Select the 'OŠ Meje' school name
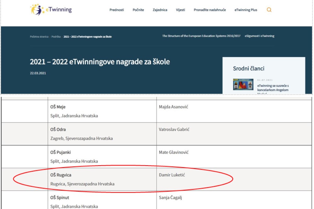 [58, 107]
